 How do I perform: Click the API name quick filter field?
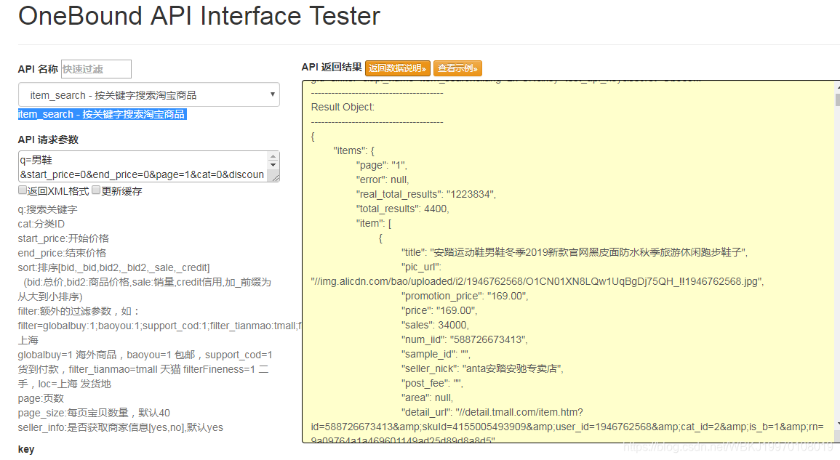point(96,69)
